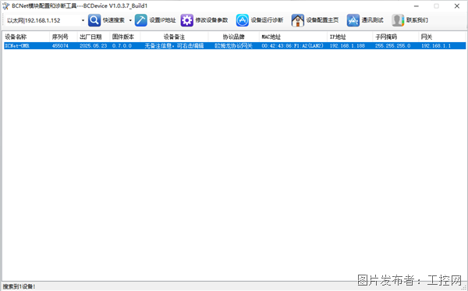This screenshot has width=468, height=291.
Task: Click the 欧姆龙协议网关 protocol cell
Action: click(x=234, y=46)
